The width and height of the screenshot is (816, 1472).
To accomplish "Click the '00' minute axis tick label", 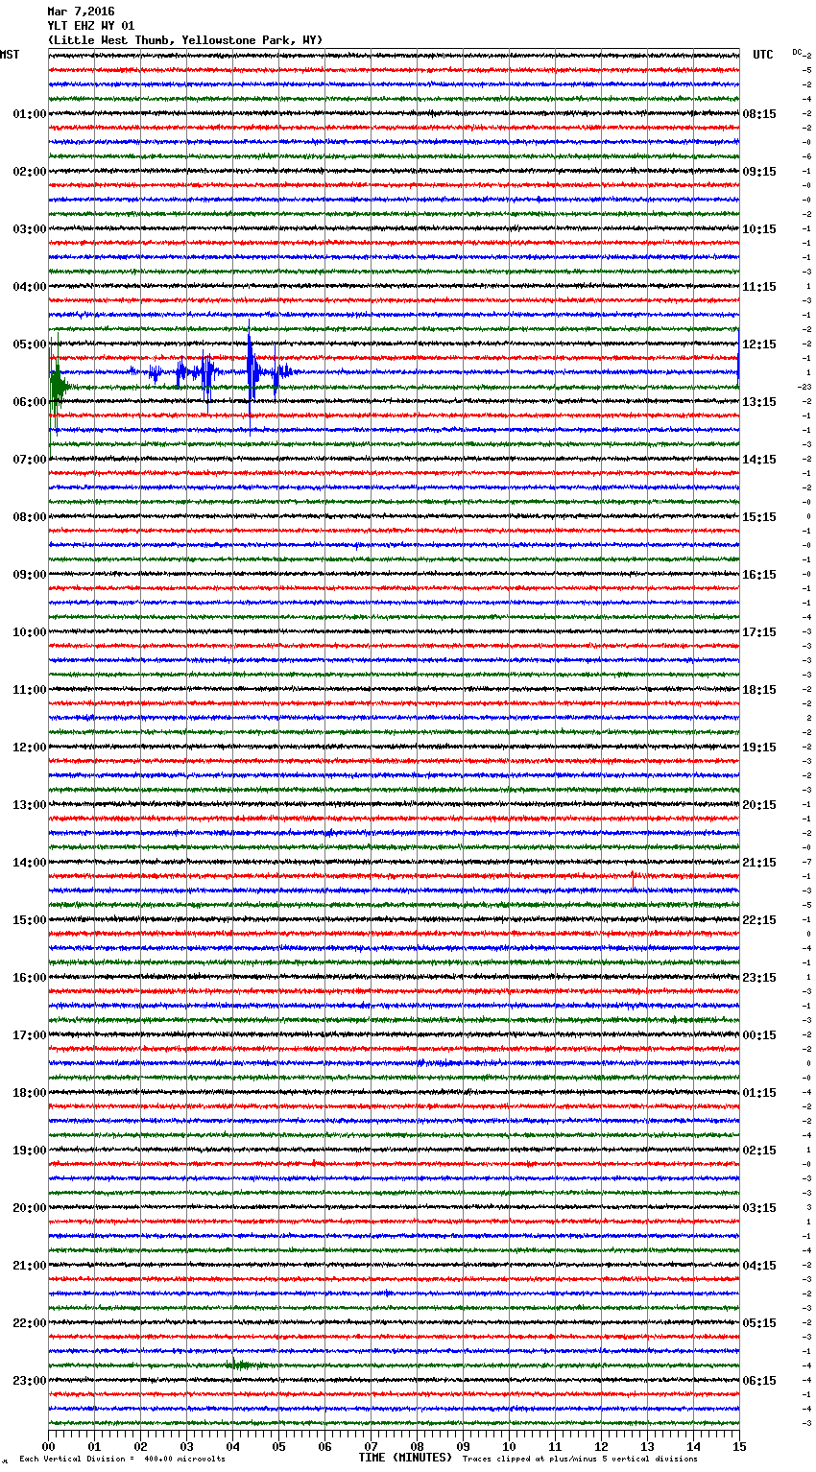I will [x=49, y=1446].
